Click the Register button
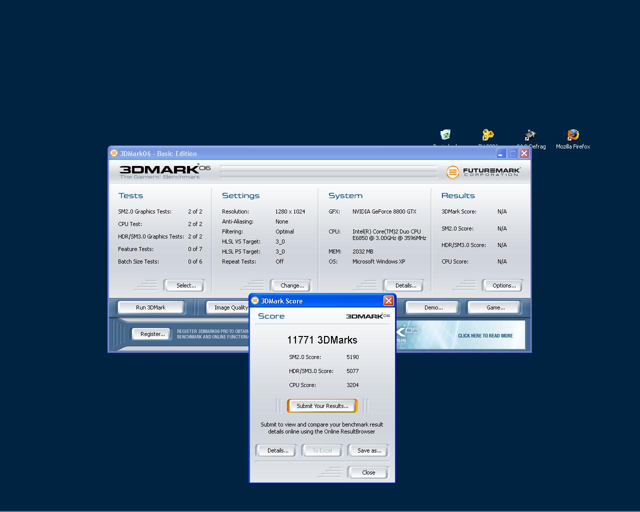 point(152,334)
